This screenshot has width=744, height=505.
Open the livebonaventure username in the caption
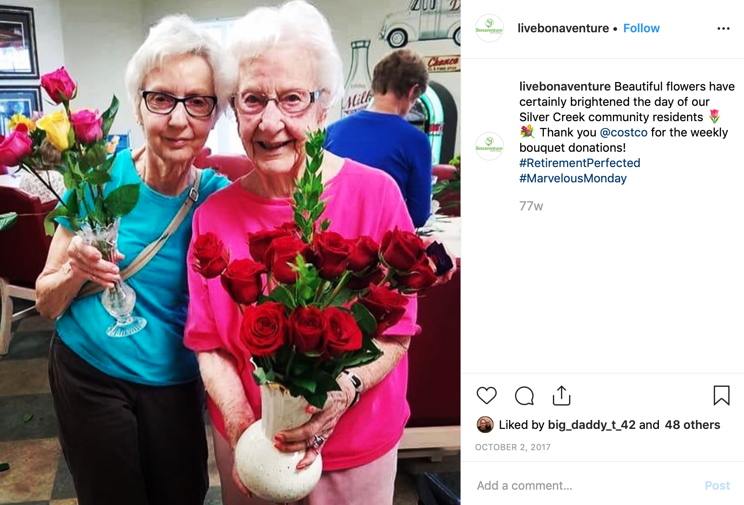point(565,86)
